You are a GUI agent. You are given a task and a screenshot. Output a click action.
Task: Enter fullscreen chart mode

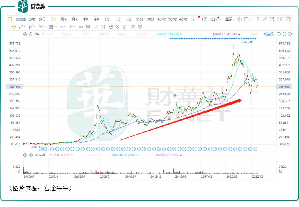[272, 19]
